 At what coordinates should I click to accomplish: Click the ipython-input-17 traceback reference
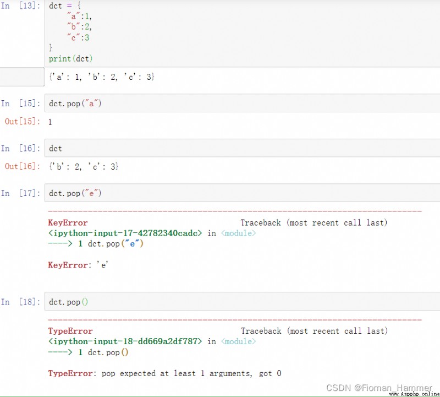tap(125, 233)
